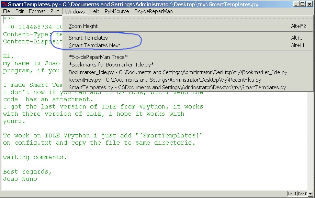This screenshot has height=198, width=315.
Task: Close the open Windows menu
Action: [75, 11]
